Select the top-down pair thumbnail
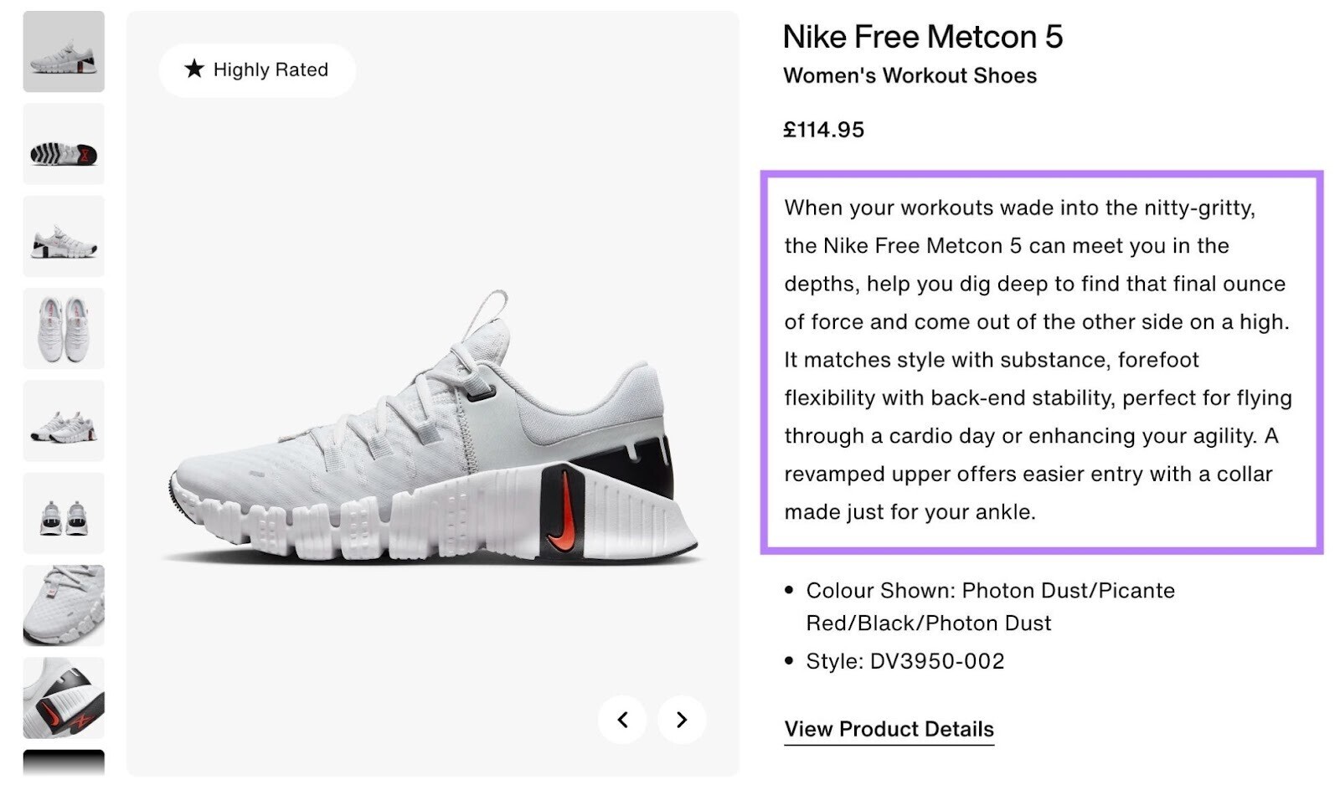This screenshot has width=1340, height=790. (x=64, y=327)
